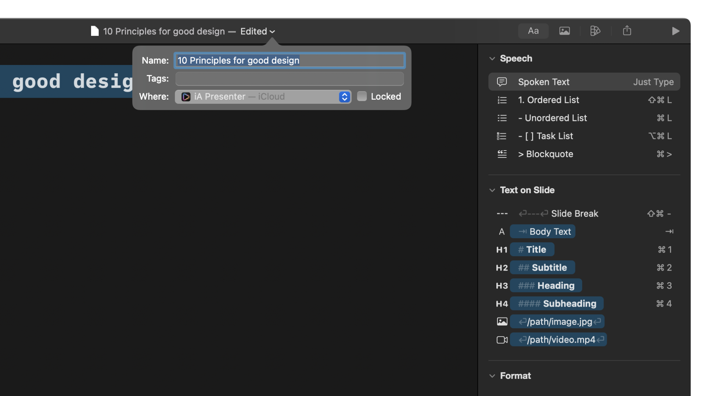This screenshot has width=704, height=396.
Task: Open the Where location dropdown
Action: point(263,97)
